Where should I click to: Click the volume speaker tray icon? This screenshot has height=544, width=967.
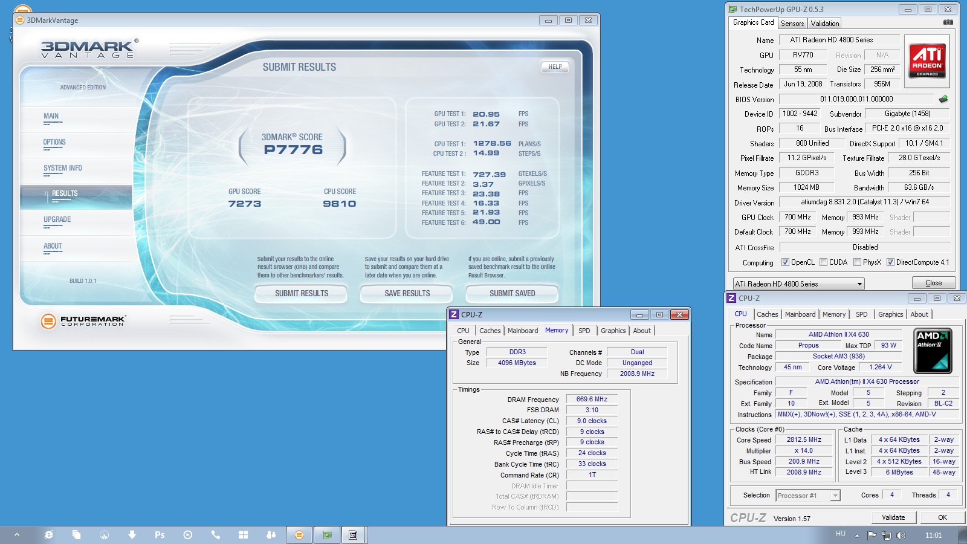pos(901,535)
